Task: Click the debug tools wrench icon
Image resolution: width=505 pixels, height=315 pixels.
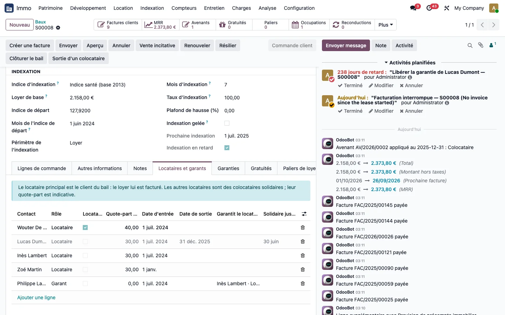Action: (x=446, y=8)
